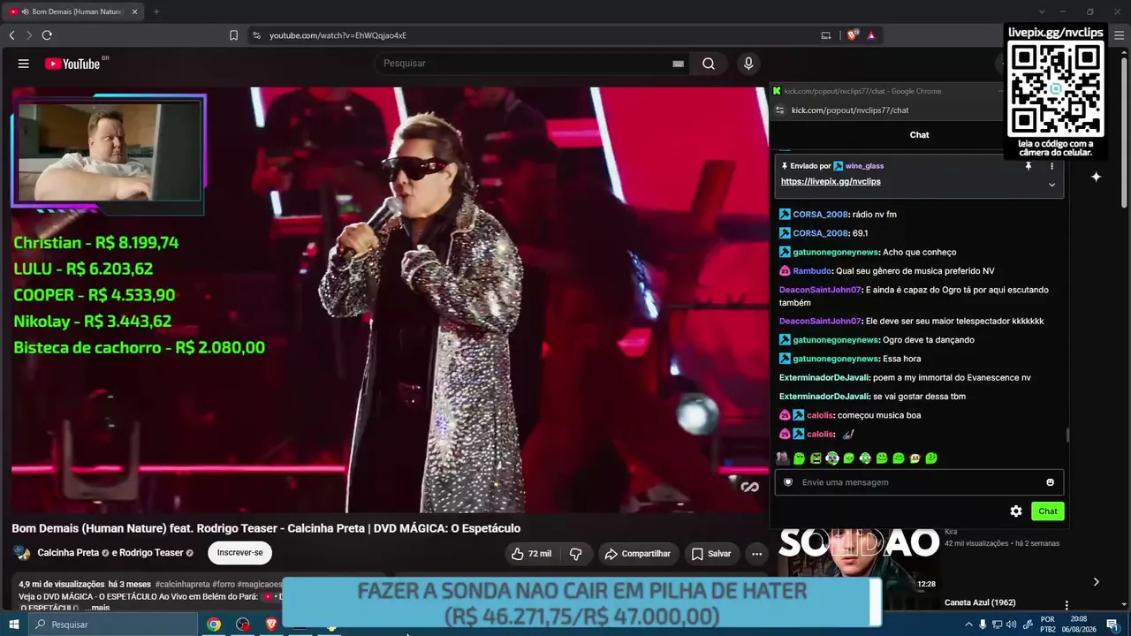This screenshot has height=636, width=1131.
Task: Open the YouTube guide hamburger menu
Action: (x=24, y=64)
